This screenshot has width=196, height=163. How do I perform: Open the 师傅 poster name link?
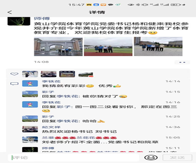(x=42, y=19)
